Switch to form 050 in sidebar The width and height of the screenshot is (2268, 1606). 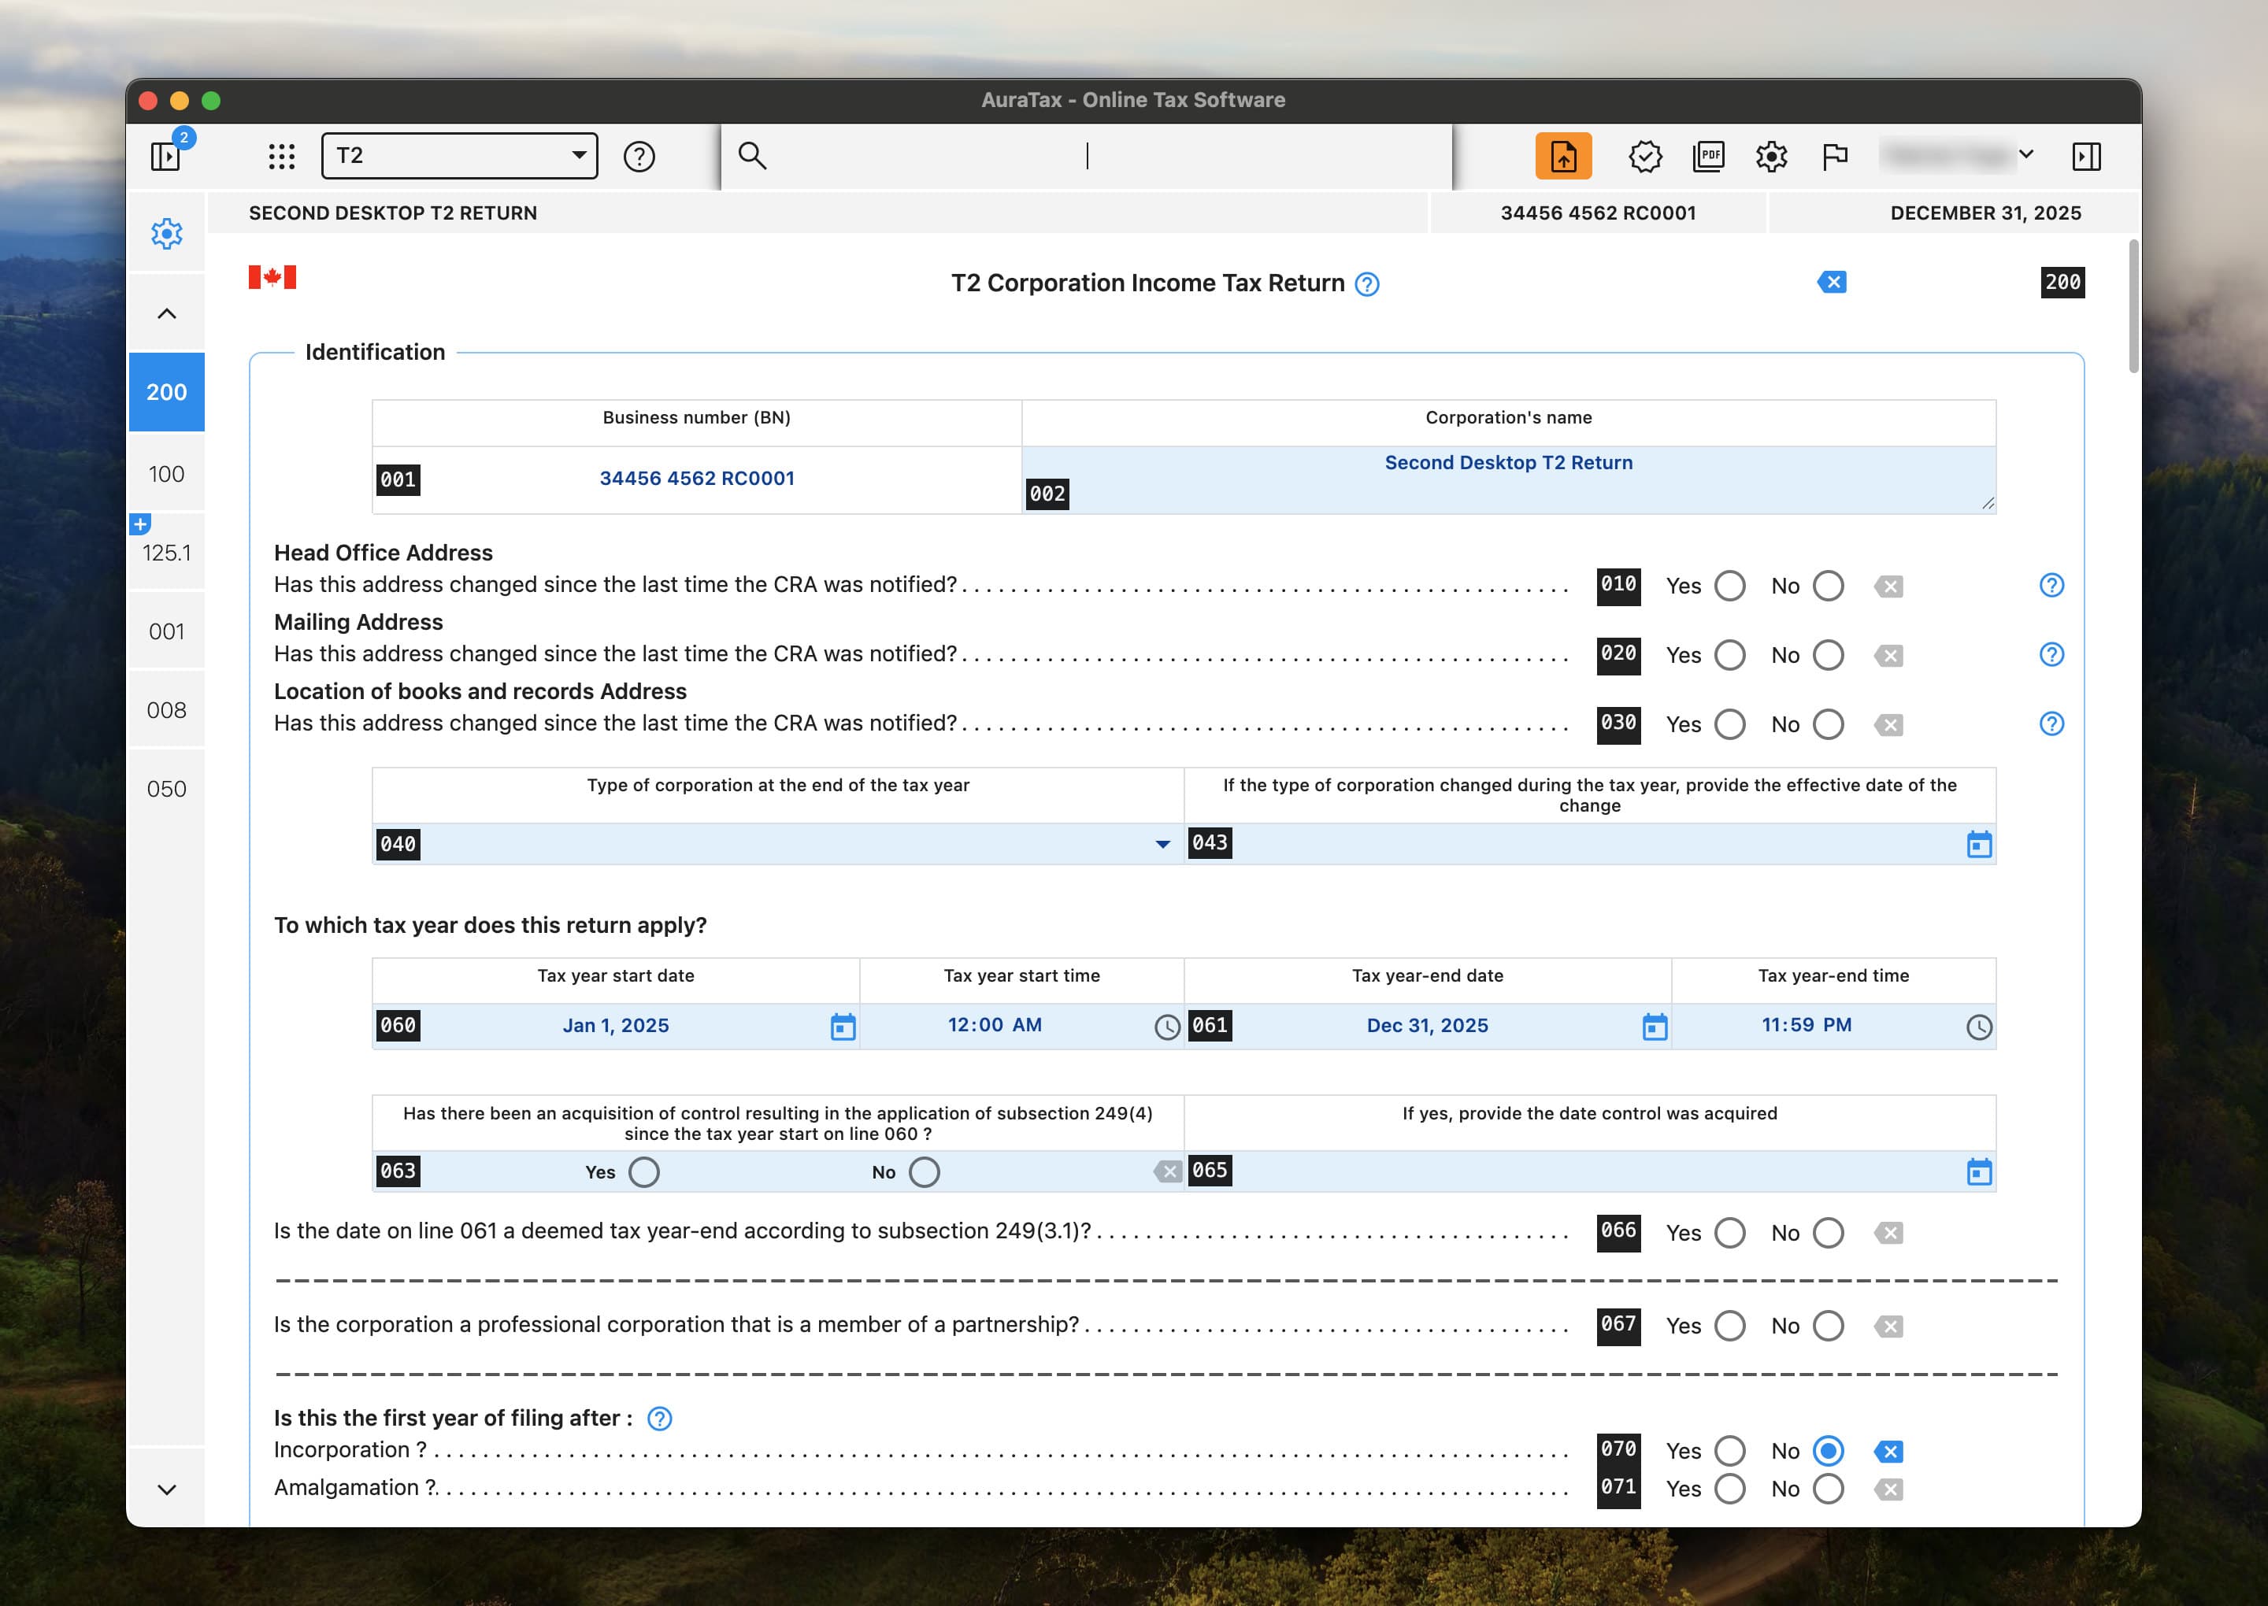click(x=166, y=789)
